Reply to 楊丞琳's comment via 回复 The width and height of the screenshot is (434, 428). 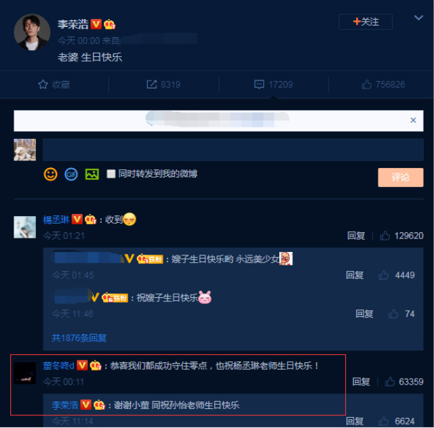(x=356, y=236)
